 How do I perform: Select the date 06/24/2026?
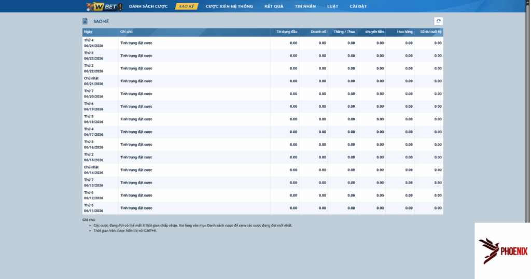point(94,46)
